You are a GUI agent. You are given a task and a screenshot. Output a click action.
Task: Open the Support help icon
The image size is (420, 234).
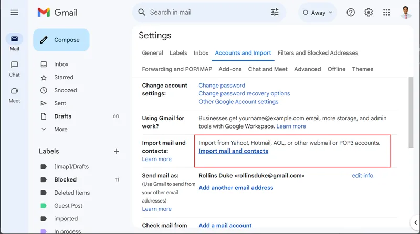tap(351, 13)
